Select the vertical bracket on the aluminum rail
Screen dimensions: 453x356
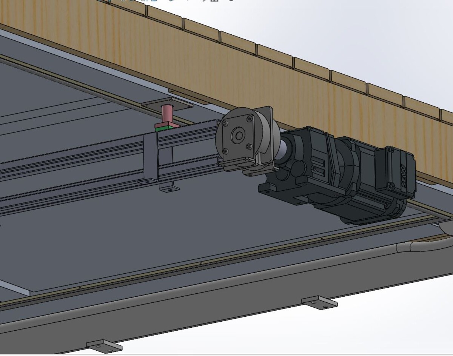(150, 158)
